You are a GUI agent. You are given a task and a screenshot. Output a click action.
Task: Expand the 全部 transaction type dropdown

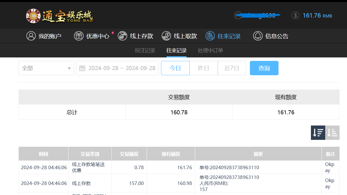[46, 68]
